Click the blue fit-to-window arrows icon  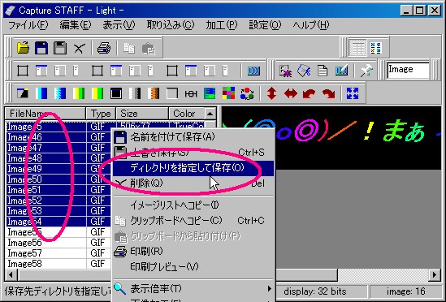(x=353, y=93)
